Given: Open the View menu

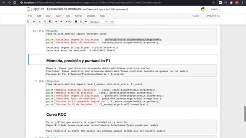Looking at the screenshot, I should pos(48,16).
